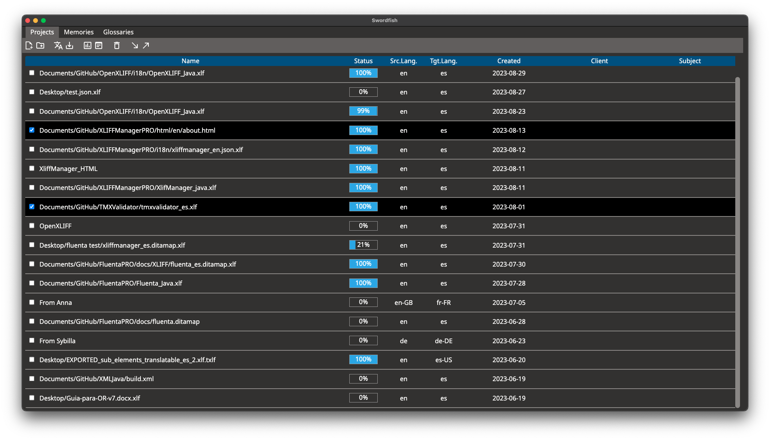
Task: Enable the checkbox for OpenXLIFF project
Action: 32,226
